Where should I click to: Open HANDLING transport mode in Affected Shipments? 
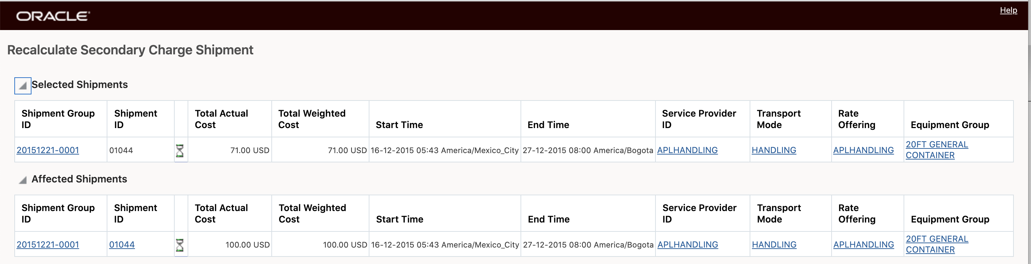pos(774,245)
